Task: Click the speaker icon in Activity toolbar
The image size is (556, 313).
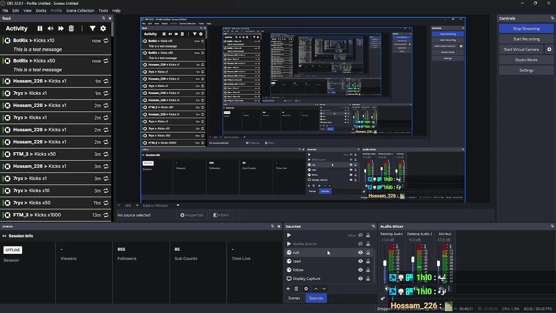Action: pos(50,28)
